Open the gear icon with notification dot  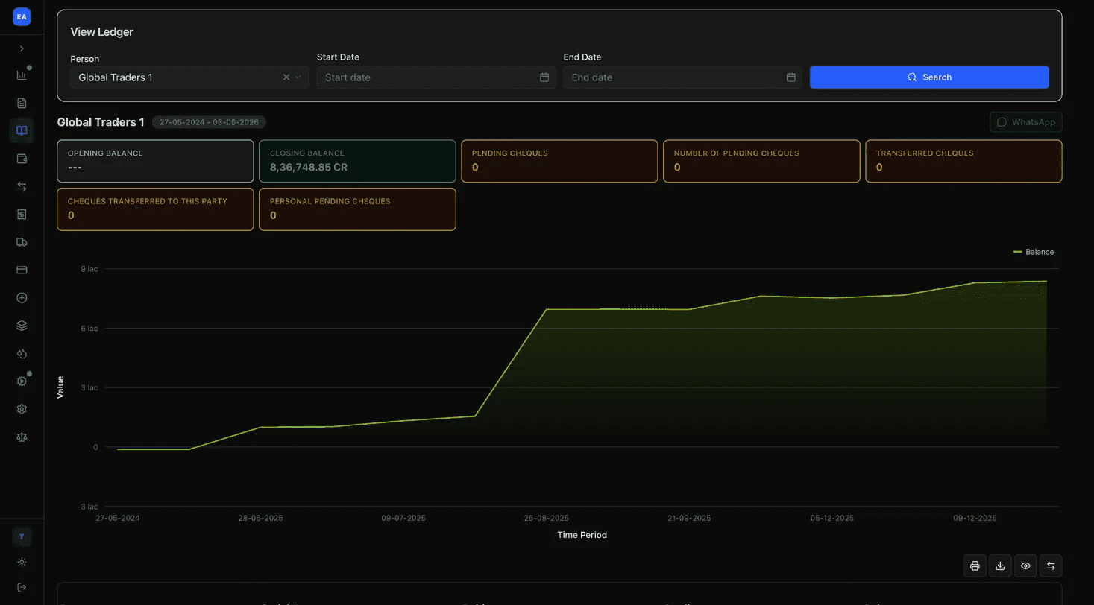pos(22,381)
